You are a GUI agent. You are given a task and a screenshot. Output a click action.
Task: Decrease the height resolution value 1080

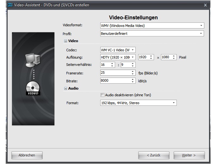174,59
